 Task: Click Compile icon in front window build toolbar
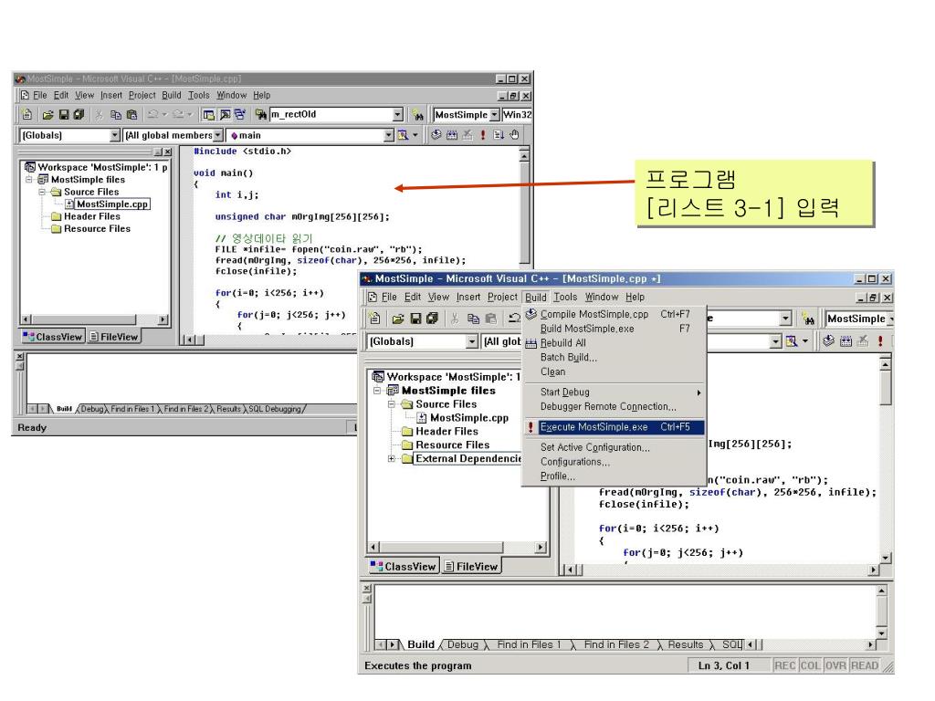click(x=828, y=341)
